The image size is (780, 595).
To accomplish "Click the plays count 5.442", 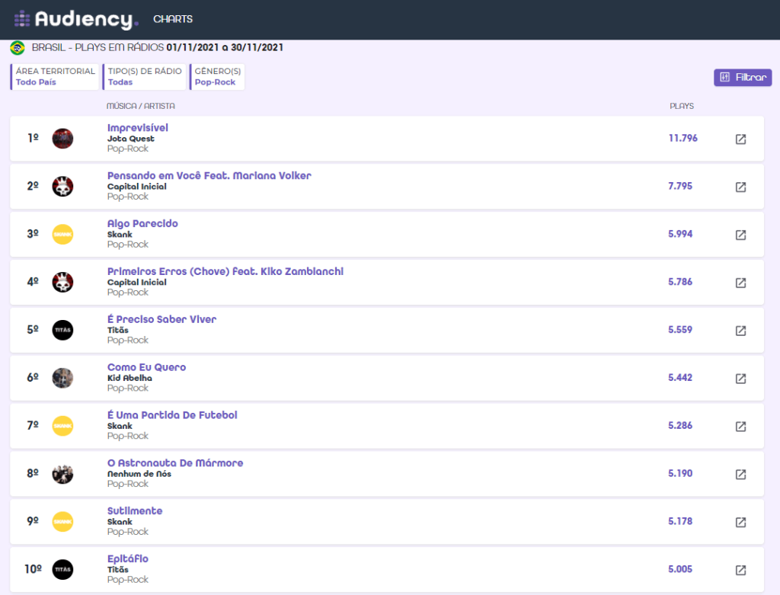I will 680,378.
